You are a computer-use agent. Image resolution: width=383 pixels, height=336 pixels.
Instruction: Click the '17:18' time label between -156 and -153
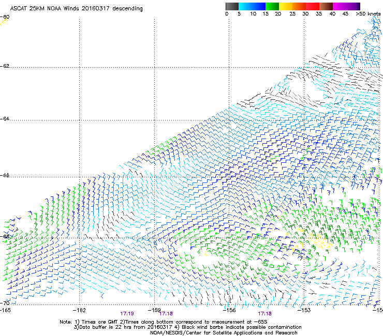[x=265, y=314]
